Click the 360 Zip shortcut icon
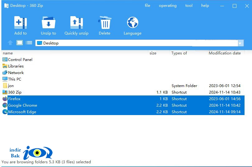The width and height of the screenshot is (252, 167). [x=5, y=92]
